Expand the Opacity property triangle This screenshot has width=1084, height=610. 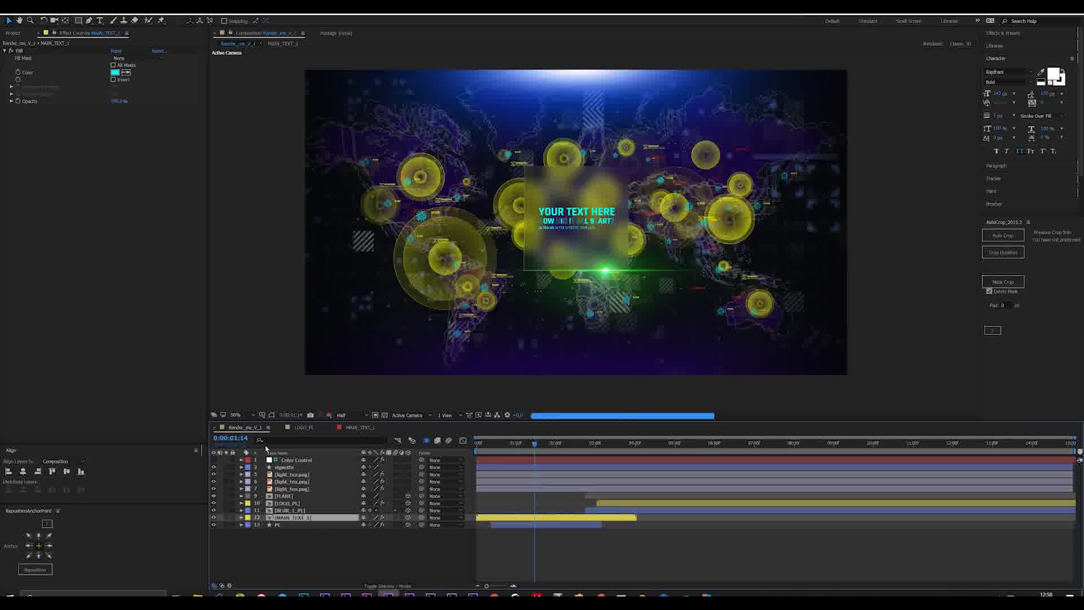point(11,101)
